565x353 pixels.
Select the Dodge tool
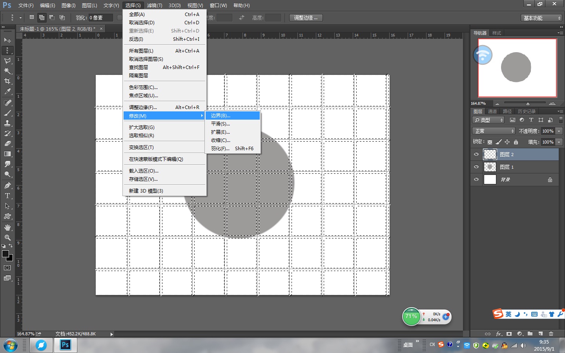click(x=7, y=174)
